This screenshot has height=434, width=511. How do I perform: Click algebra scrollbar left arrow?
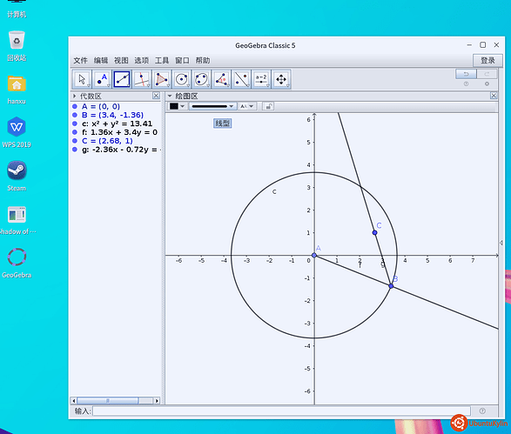[x=74, y=401]
